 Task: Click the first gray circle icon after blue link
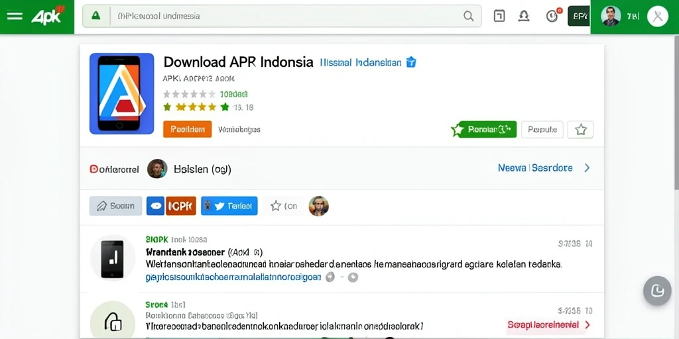330,277
